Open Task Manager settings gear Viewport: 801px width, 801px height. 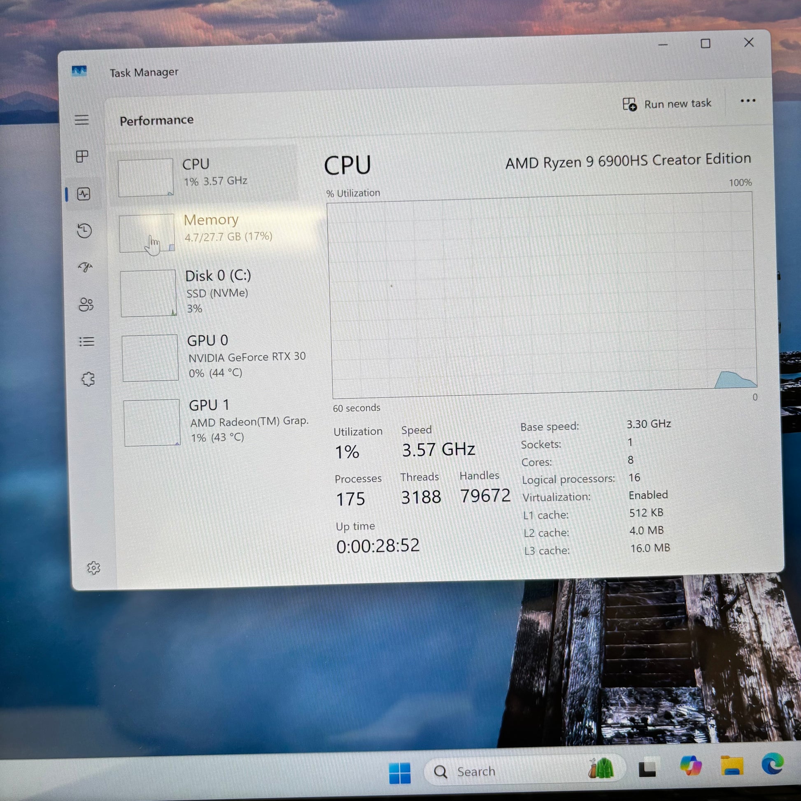click(94, 568)
